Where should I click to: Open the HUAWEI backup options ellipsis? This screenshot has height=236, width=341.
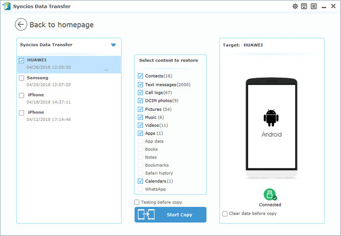[106, 70]
